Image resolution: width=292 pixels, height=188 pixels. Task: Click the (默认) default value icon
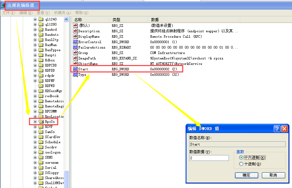[75, 26]
